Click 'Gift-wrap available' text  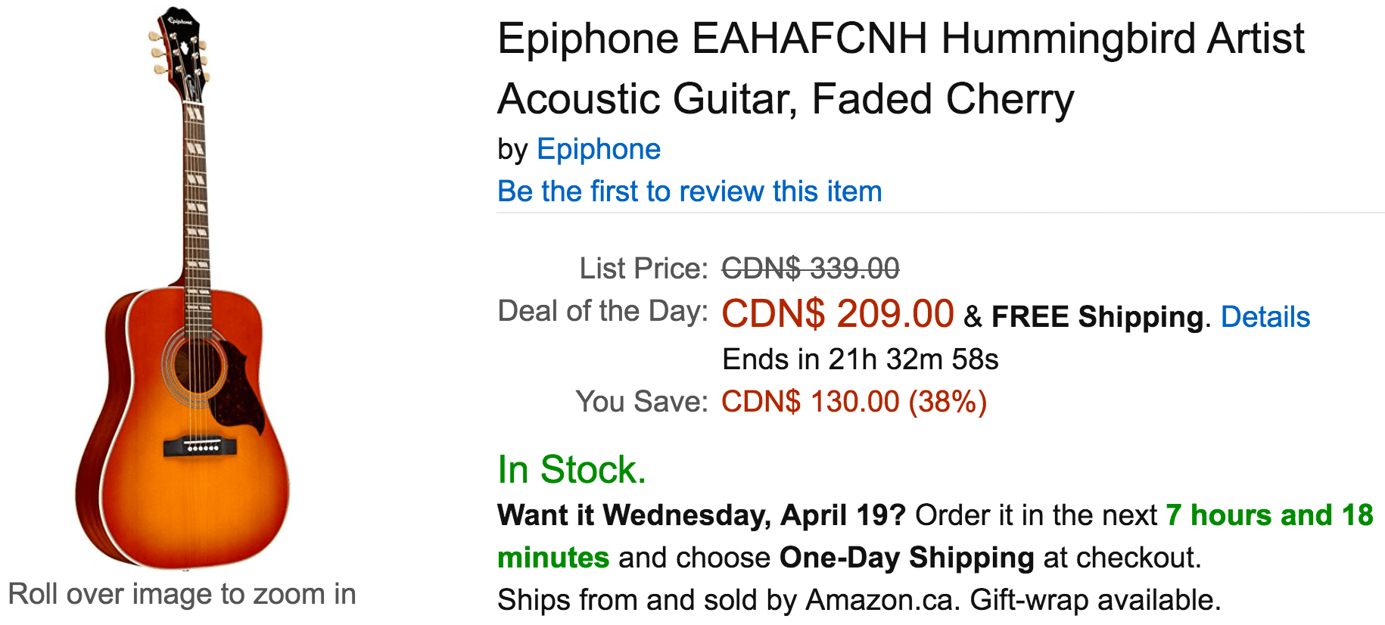[1095, 600]
